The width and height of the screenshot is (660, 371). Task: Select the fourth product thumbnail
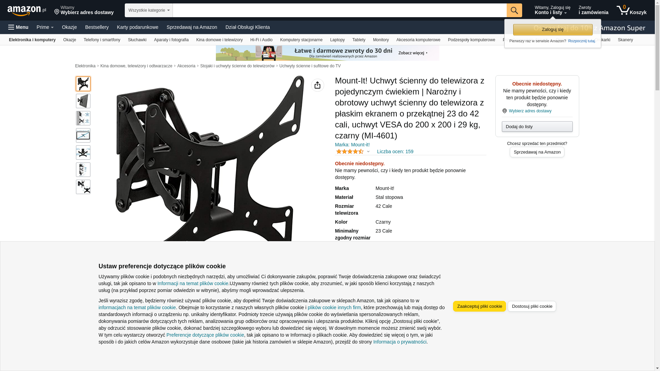click(83, 135)
